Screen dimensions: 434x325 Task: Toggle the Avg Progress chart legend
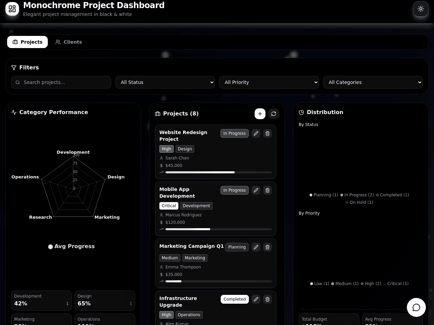(72, 246)
